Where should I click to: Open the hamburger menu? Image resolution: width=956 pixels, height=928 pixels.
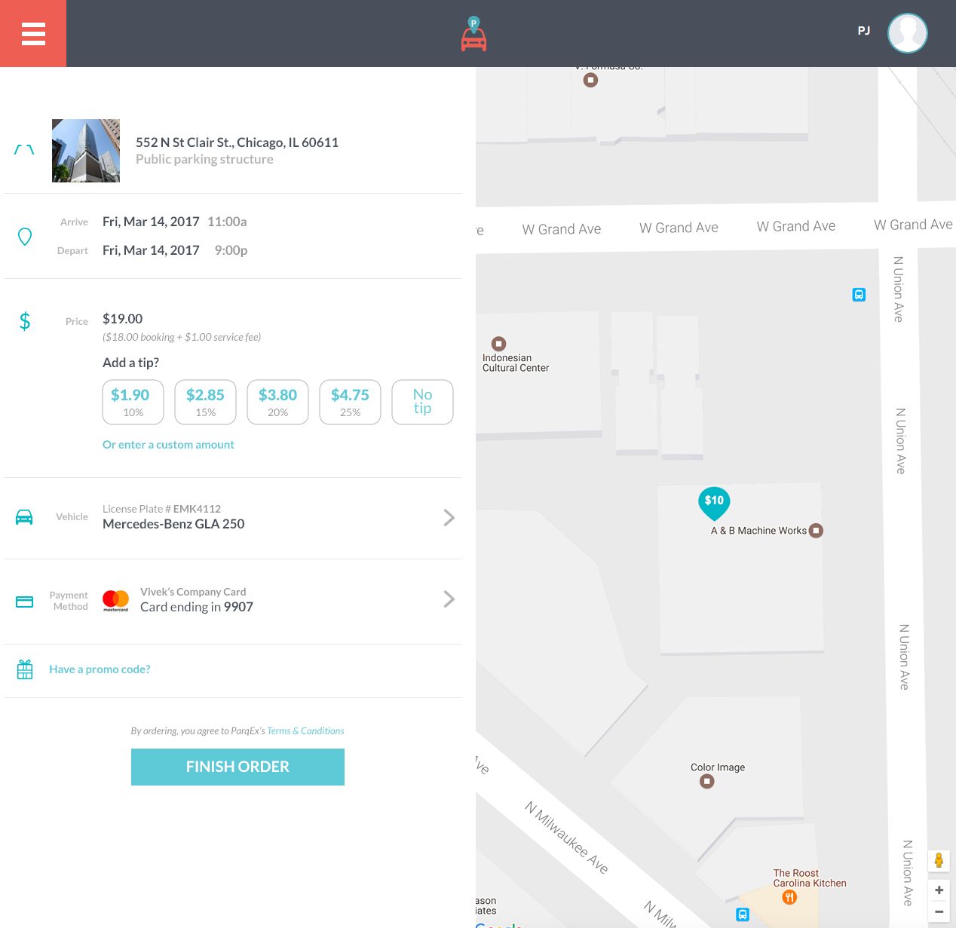33,34
